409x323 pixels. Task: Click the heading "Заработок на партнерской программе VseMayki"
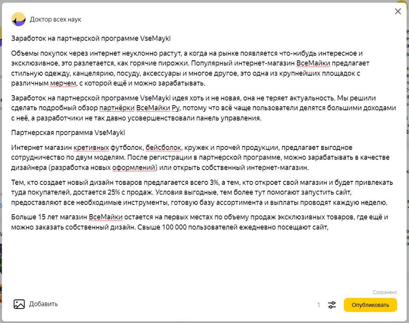click(91, 38)
